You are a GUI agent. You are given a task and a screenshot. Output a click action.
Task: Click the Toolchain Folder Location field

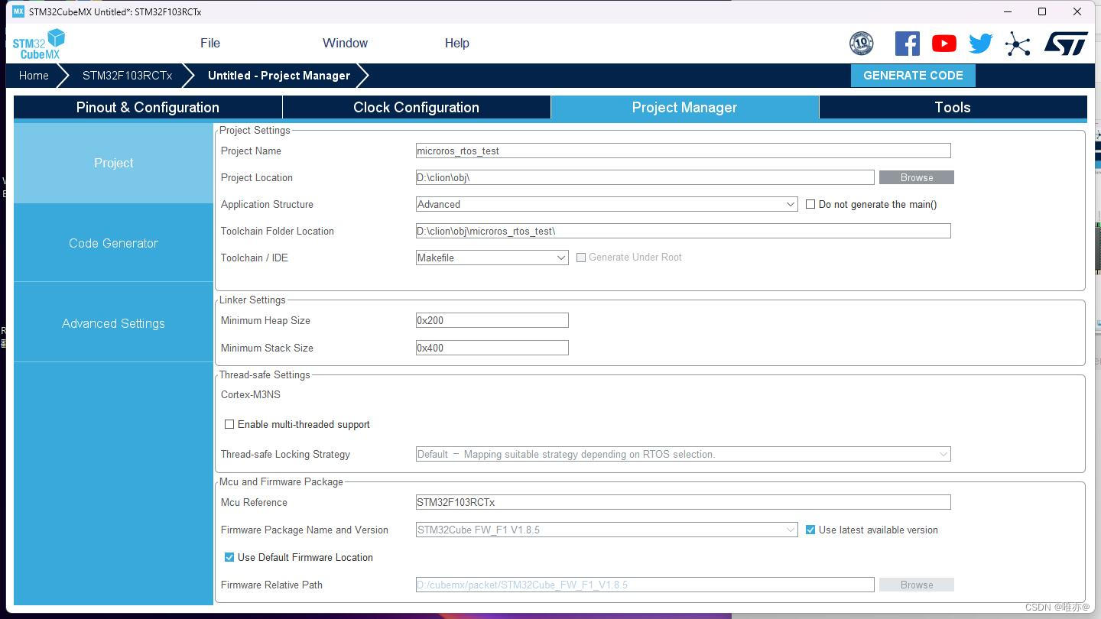pos(684,231)
